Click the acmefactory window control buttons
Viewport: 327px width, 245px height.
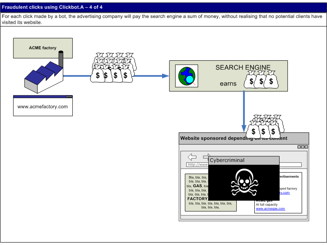click(x=69, y=97)
